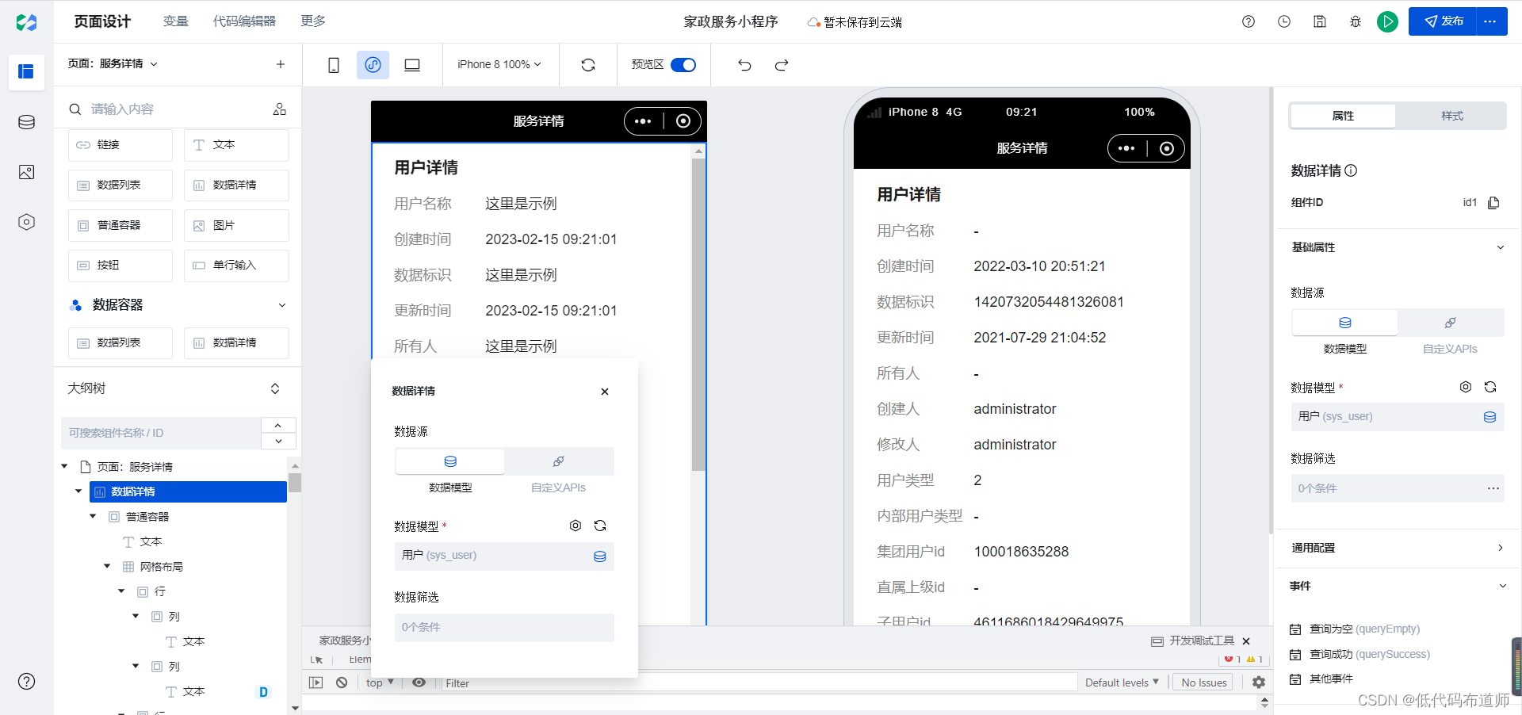This screenshot has width=1522, height=715.
Task: Switch to the 属性 tab
Action: click(1343, 116)
